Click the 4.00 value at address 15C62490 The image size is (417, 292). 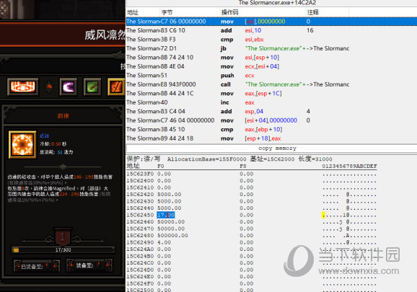(164, 242)
